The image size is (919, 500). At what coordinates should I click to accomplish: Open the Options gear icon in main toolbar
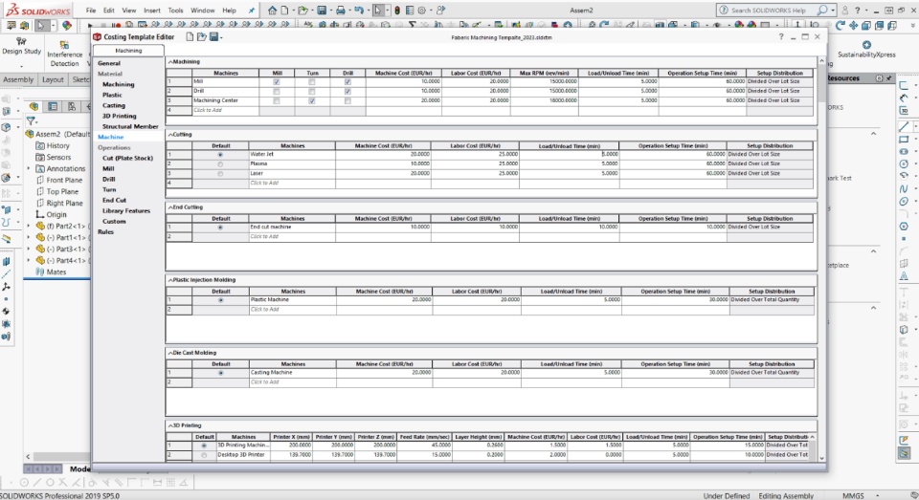421,10
